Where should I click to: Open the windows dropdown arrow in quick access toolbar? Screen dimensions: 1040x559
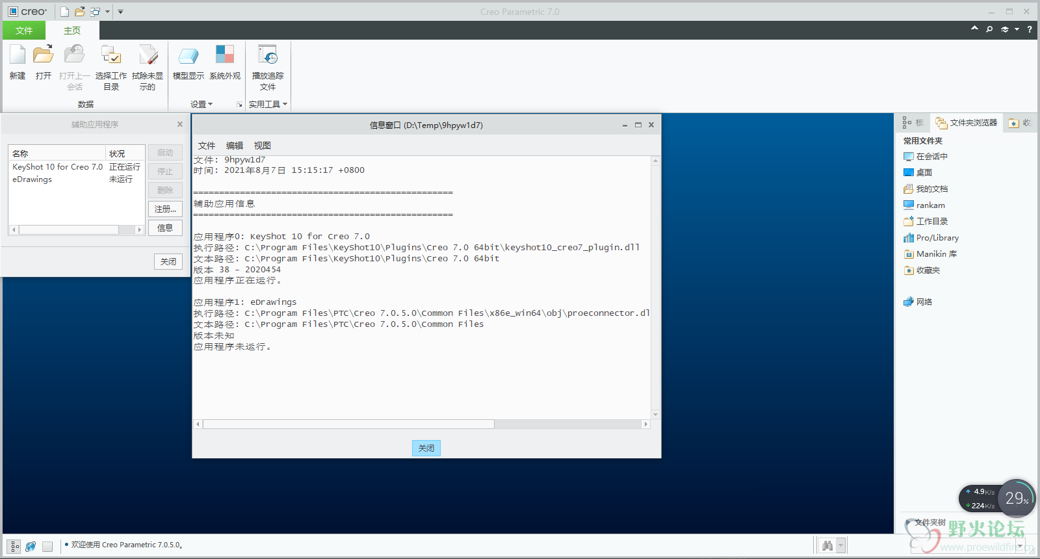click(107, 12)
